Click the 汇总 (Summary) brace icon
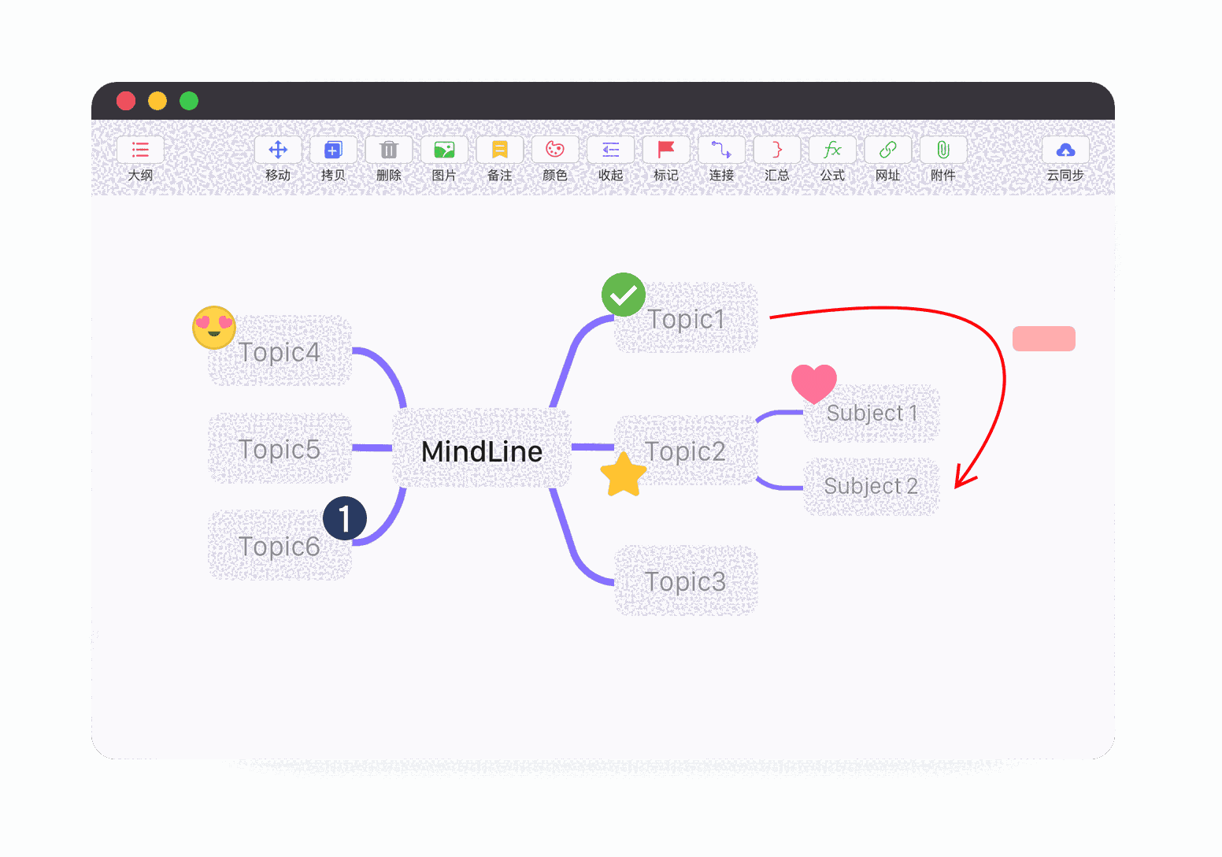This screenshot has height=857, width=1222. tap(776, 150)
